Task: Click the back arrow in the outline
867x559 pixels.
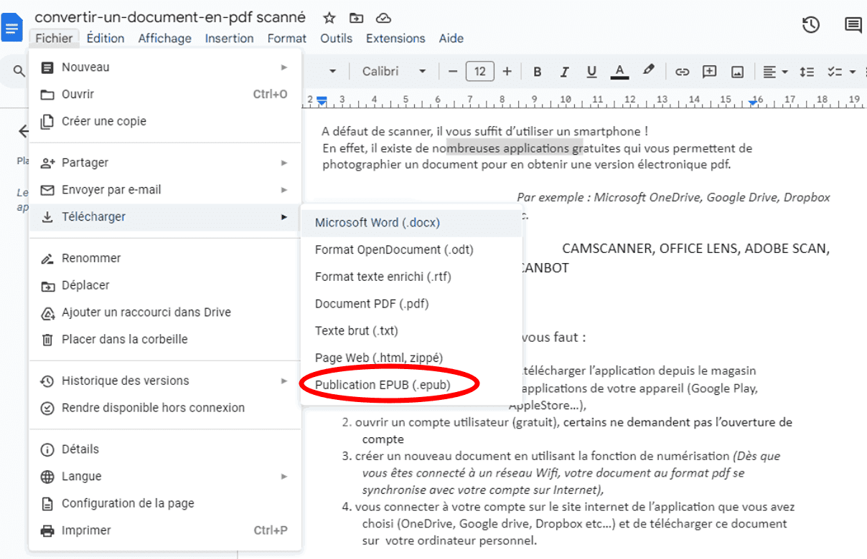Action: pyautogui.click(x=24, y=131)
